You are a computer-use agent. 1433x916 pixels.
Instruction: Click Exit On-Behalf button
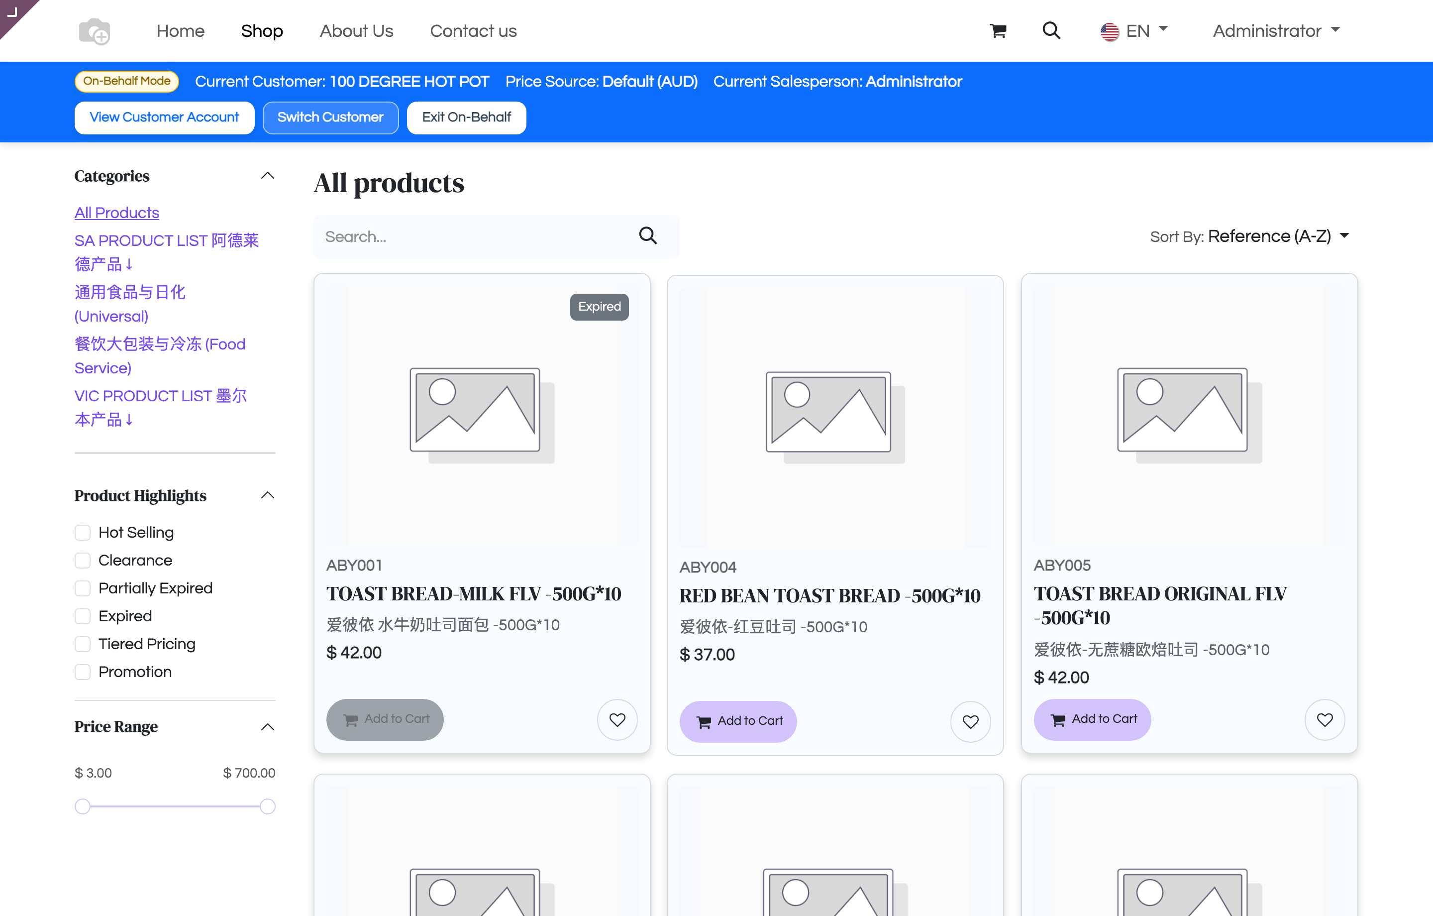click(x=467, y=117)
